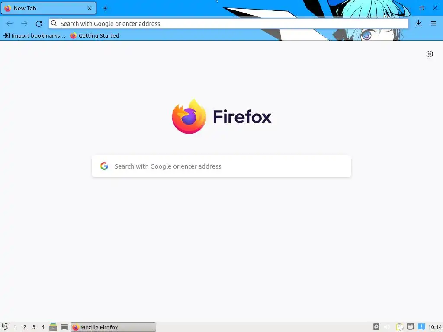The width and height of the screenshot is (443, 332).
Task: Open the clipboard manager tray icon
Action: (x=399, y=327)
